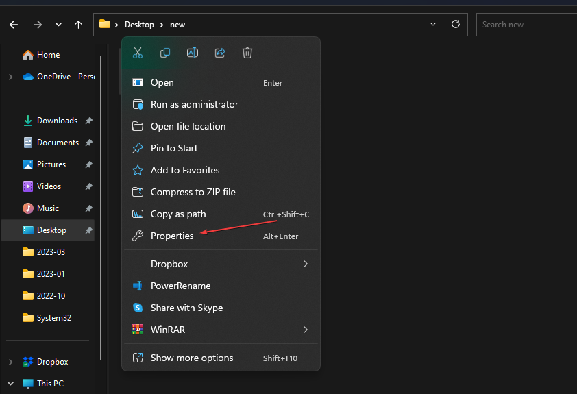The height and width of the screenshot is (394, 577).
Task: Click the Share icon in context menu
Action: (220, 53)
